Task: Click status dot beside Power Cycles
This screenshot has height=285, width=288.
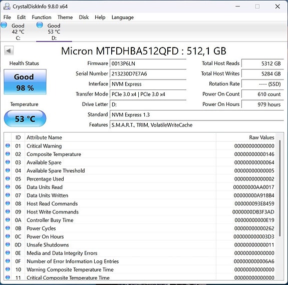Action: pyautogui.click(x=8, y=228)
